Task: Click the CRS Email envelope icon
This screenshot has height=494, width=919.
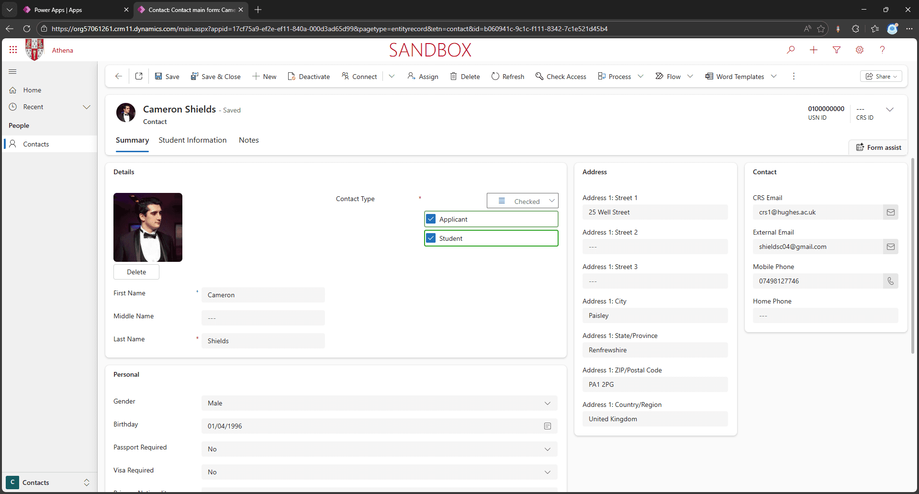Action: coord(890,212)
